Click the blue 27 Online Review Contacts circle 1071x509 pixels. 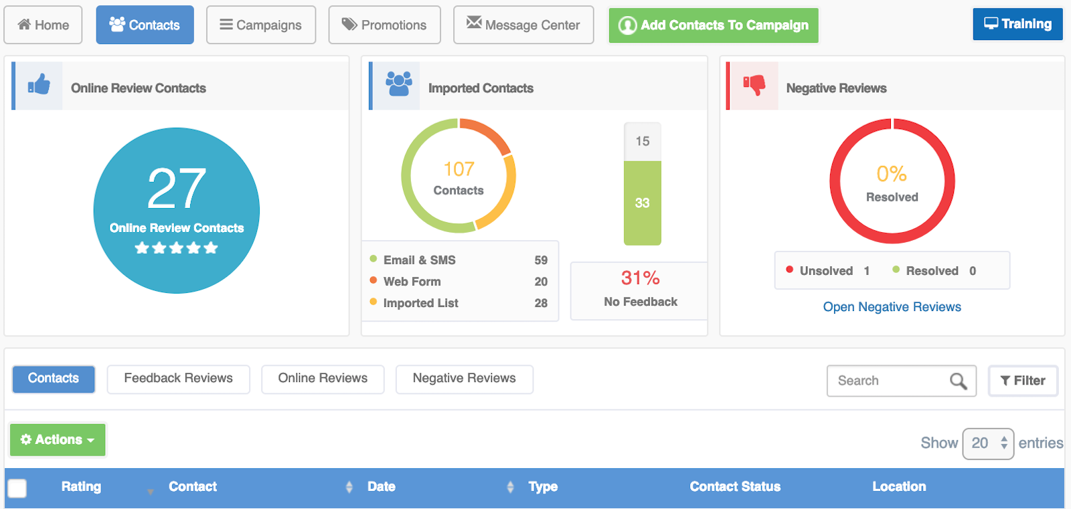[177, 210]
